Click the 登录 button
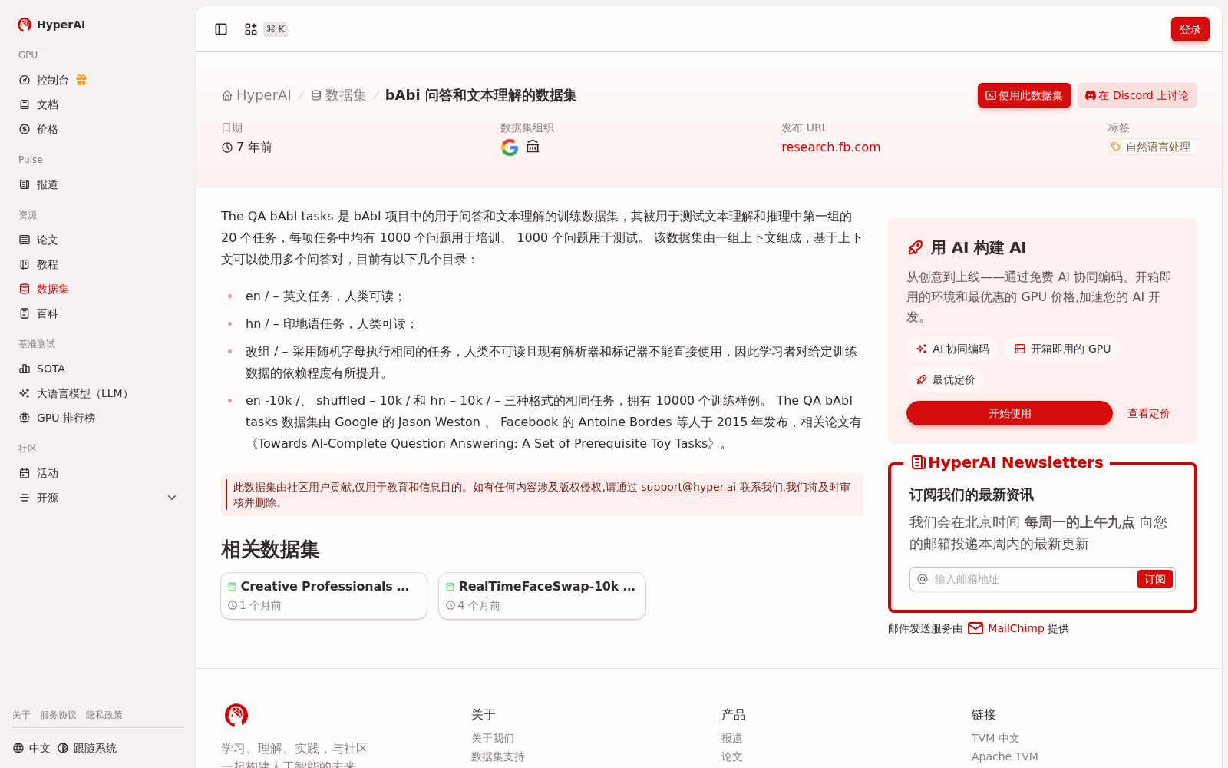Viewport: 1228px width, 768px height. 1190,29
